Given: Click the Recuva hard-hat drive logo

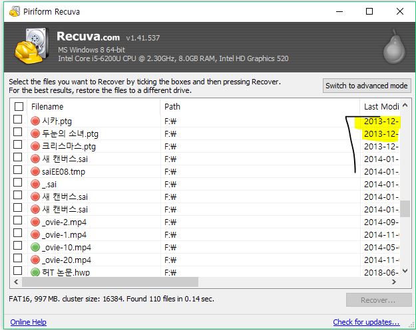Looking at the screenshot, I should click(31, 46).
